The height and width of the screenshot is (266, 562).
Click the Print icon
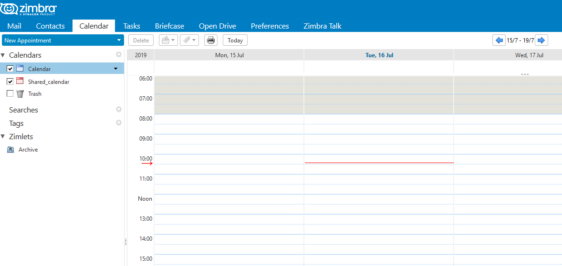click(211, 41)
